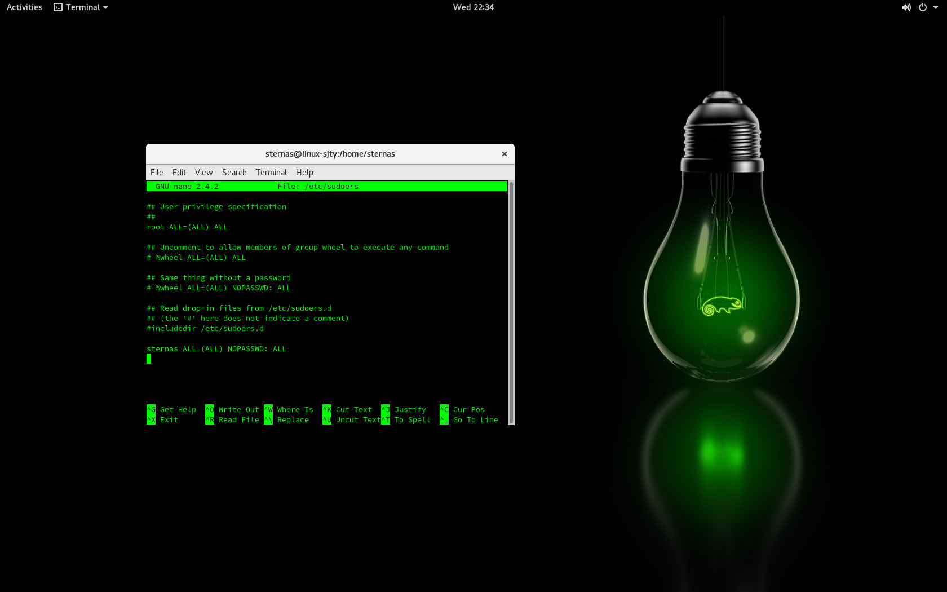The width and height of the screenshot is (947, 592).
Task: Click the line '# %wheel ALL=(ALL) ALL'
Action: click(196, 258)
